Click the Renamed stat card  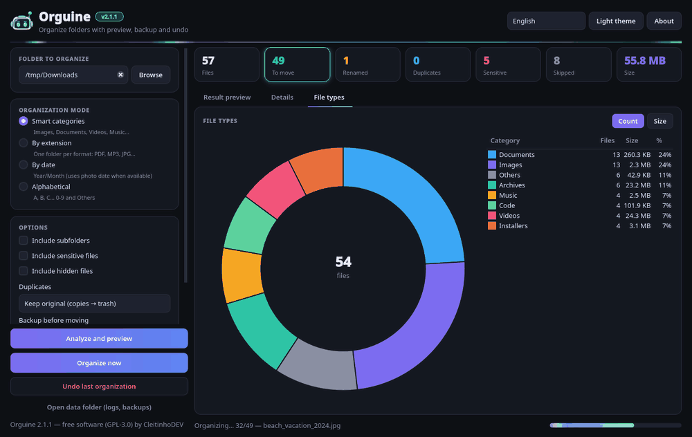367,64
